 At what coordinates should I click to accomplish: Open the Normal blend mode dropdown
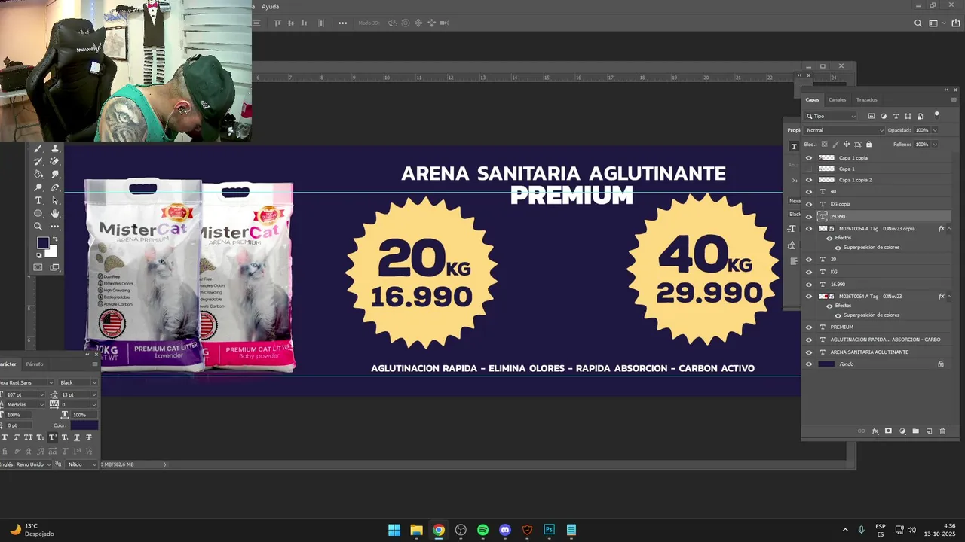844,130
